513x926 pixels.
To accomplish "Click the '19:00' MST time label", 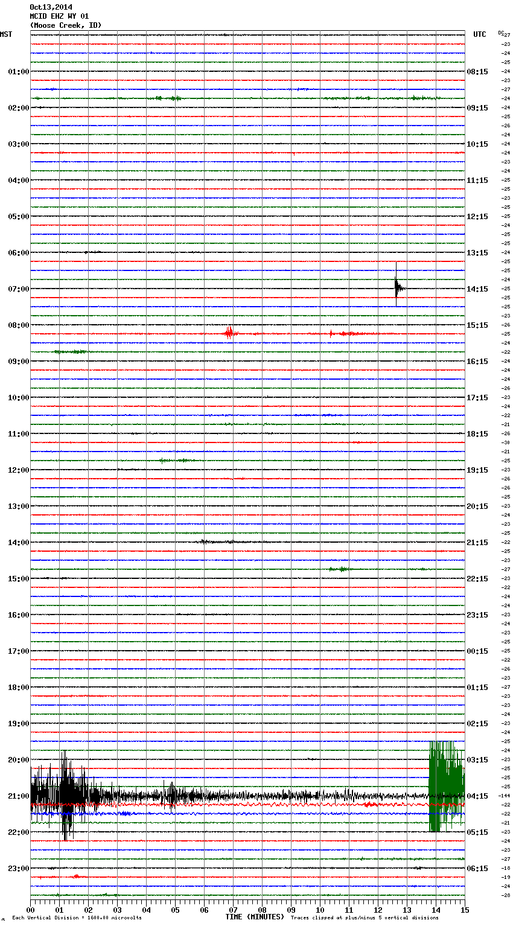I will (19, 724).
